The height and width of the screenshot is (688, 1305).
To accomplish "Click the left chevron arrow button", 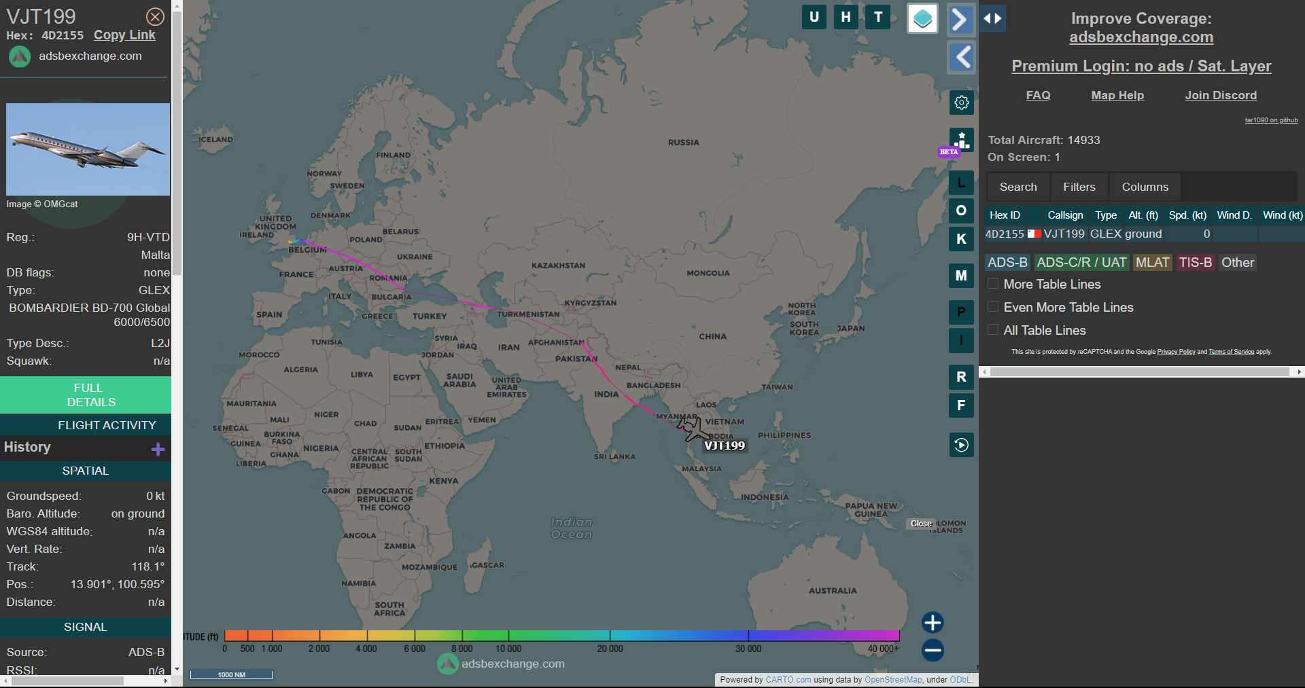I will pyautogui.click(x=960, y=57).
